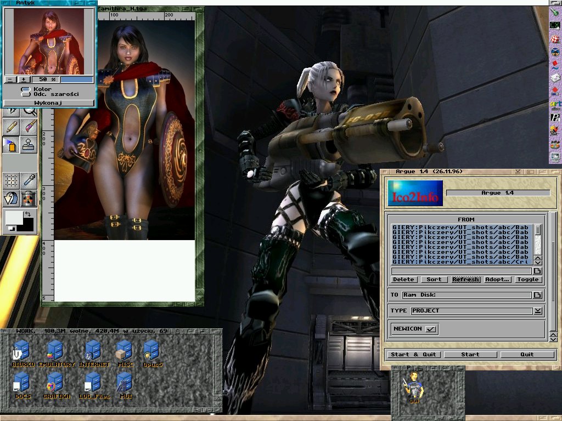The image size is (562, 421).
Task: Click the FROM list scrollbar handle
Action: pyautogui.click(x=538, y=230)
